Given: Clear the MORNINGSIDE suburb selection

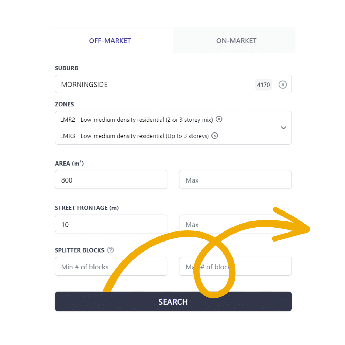Looking at the screenshot, I should [283, 85].
